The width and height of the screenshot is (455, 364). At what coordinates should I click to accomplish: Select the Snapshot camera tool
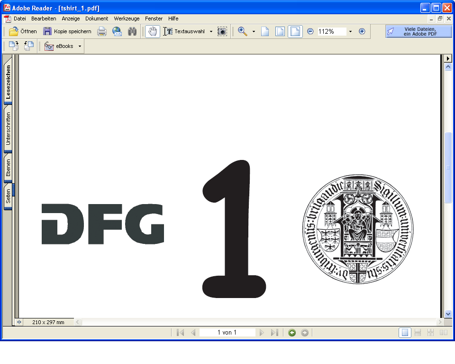(x=222, y=31)
